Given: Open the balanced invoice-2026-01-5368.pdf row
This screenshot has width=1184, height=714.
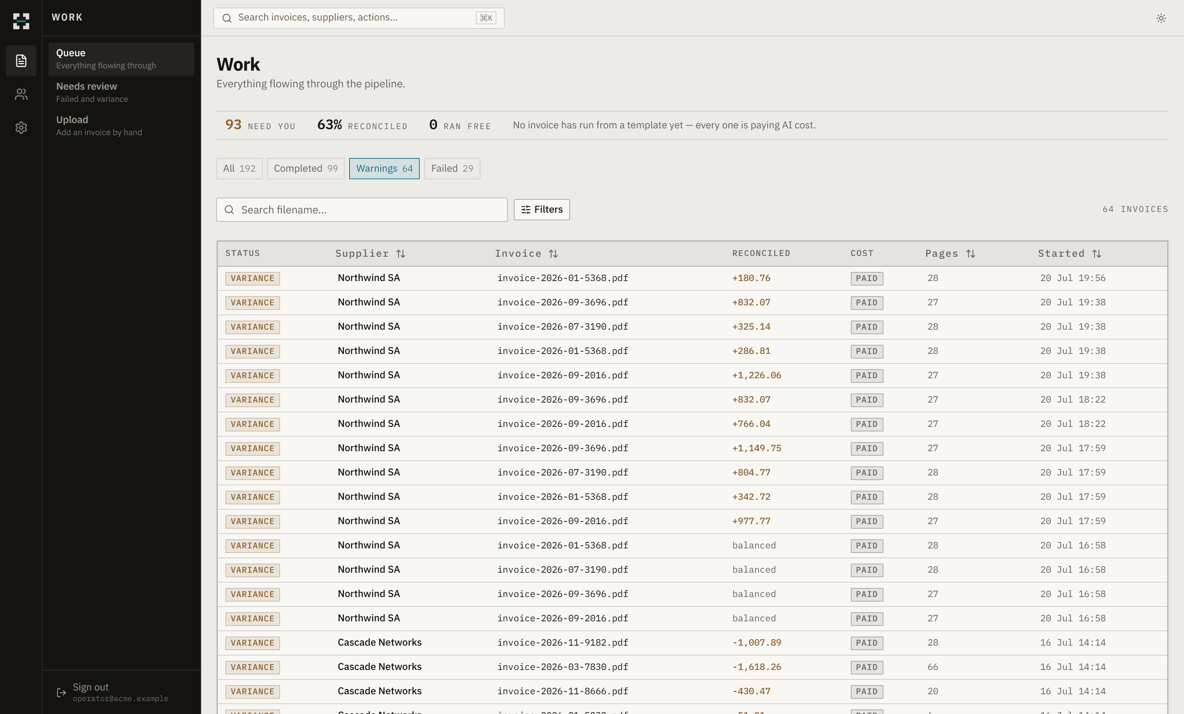Looking at the screenshot, I should (692, 546).
